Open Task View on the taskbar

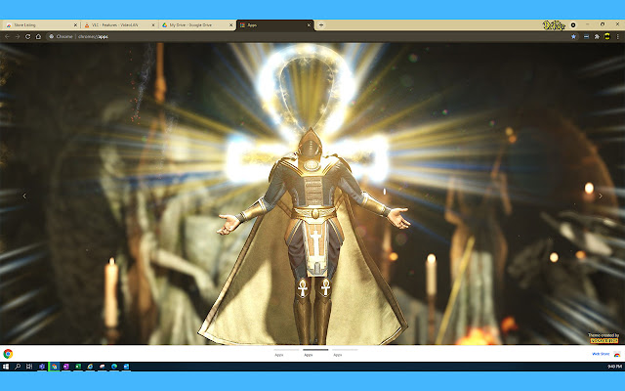[x=29, y=367]
